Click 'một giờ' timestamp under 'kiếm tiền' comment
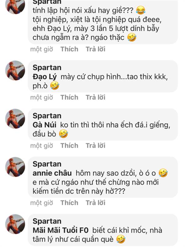 41,203
